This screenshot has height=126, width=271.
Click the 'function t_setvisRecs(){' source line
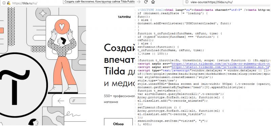point(159,91)
